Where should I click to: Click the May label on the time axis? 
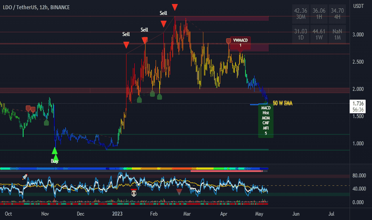click(259, 214)
